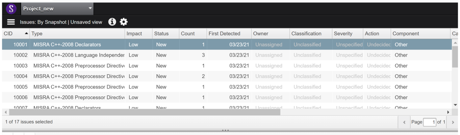
Task: Click the vertical scrollbar down arrow
Action: (x=455, y=105)
